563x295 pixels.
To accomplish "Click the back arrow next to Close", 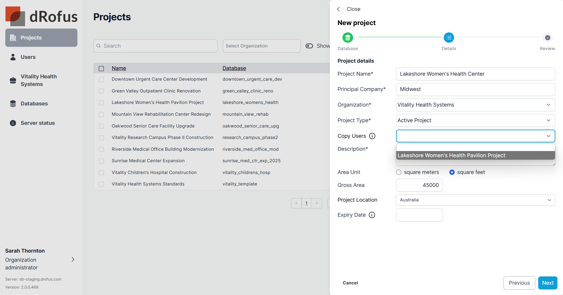I will 339,9.
